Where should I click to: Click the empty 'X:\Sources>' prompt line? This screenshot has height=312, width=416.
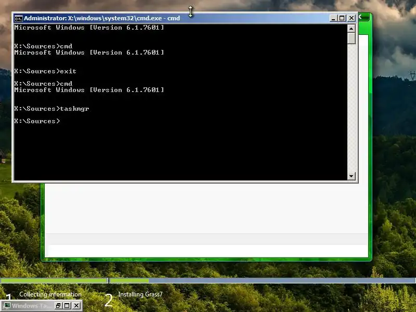(x=37, y=121)
